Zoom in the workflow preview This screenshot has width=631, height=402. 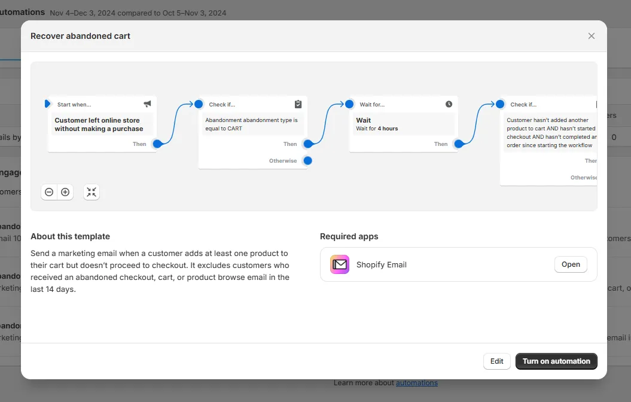coord(65,192)
